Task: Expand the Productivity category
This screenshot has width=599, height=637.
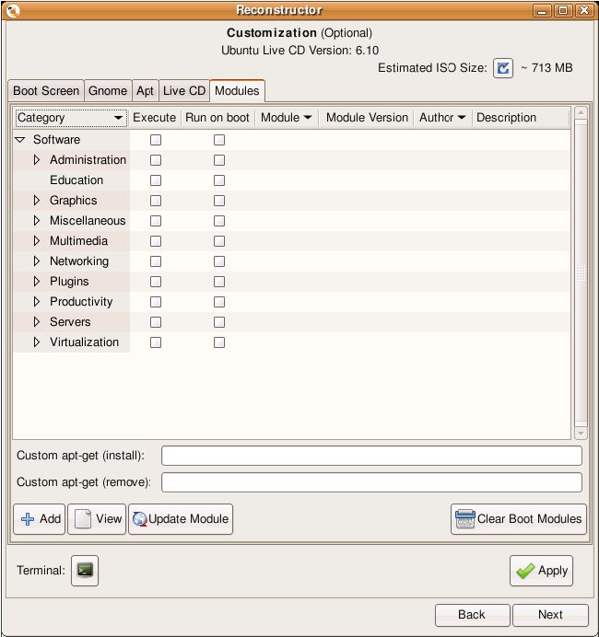Action: point(37,302)
